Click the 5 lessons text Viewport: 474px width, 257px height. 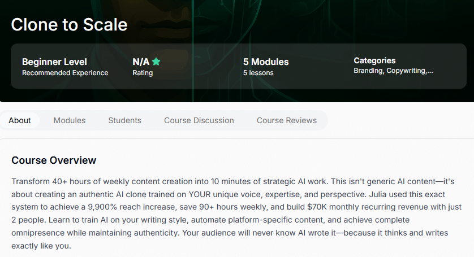click(258, 73)
